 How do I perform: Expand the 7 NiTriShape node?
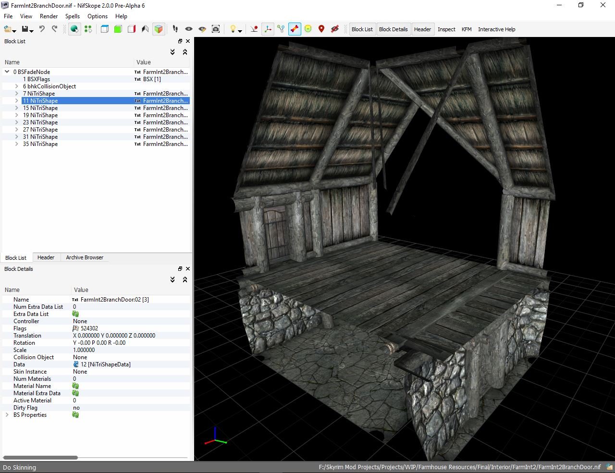click(x=17, y=94)
